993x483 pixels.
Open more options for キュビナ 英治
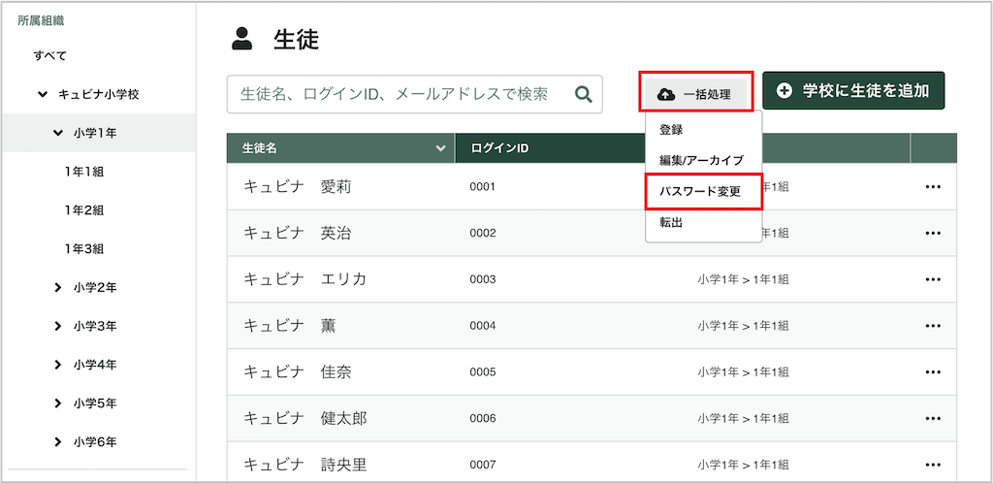point(932,233)
